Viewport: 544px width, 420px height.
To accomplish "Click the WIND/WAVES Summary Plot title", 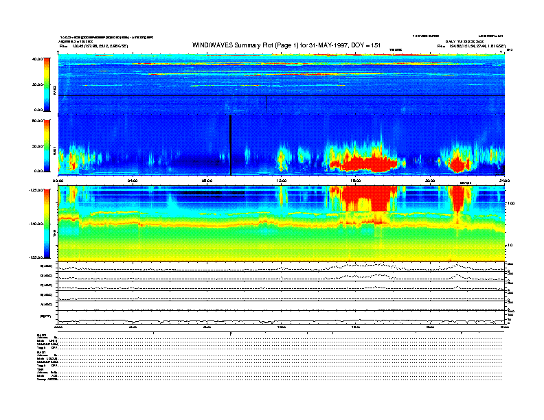I will tap(286, 45).
